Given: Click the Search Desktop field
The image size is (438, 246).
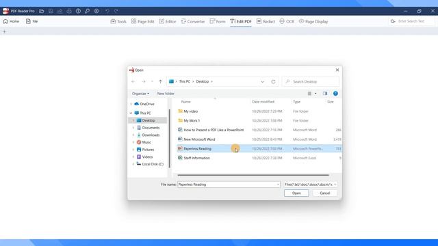Looking at the screenshot, I should pos(310,82).
